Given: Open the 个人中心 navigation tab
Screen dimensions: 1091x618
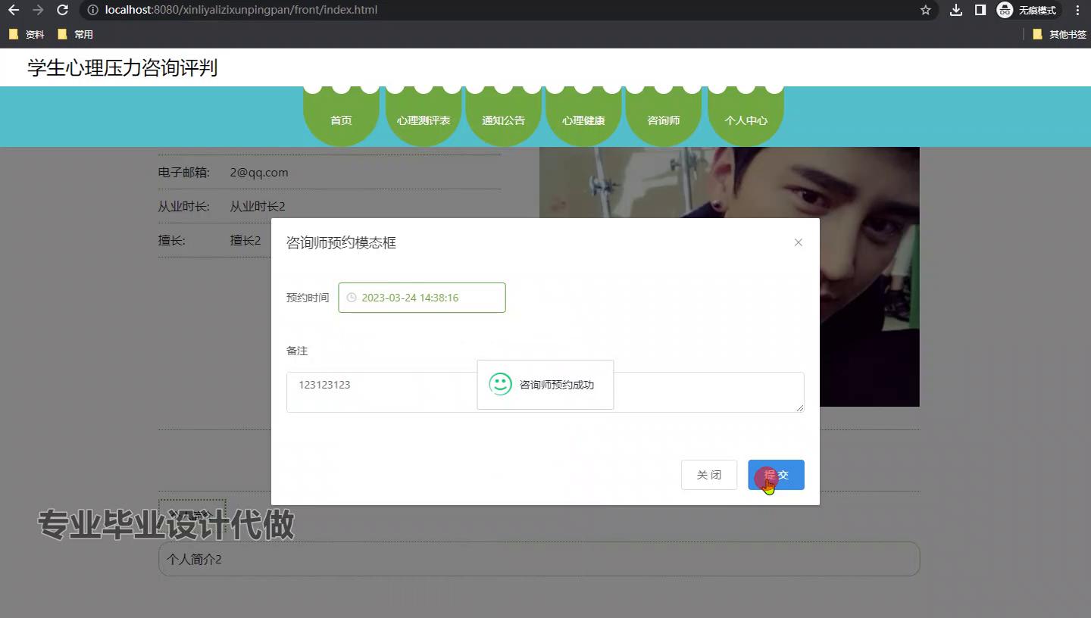Looking at the screenshot, I should pyautogui.click(x=746, y=117).
